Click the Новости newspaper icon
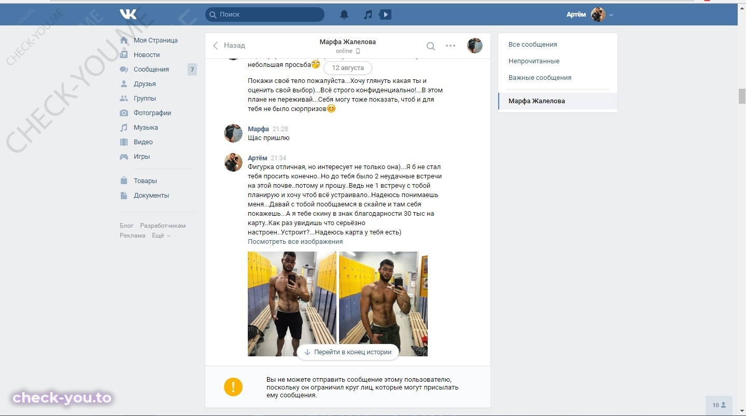 point(124,54)
